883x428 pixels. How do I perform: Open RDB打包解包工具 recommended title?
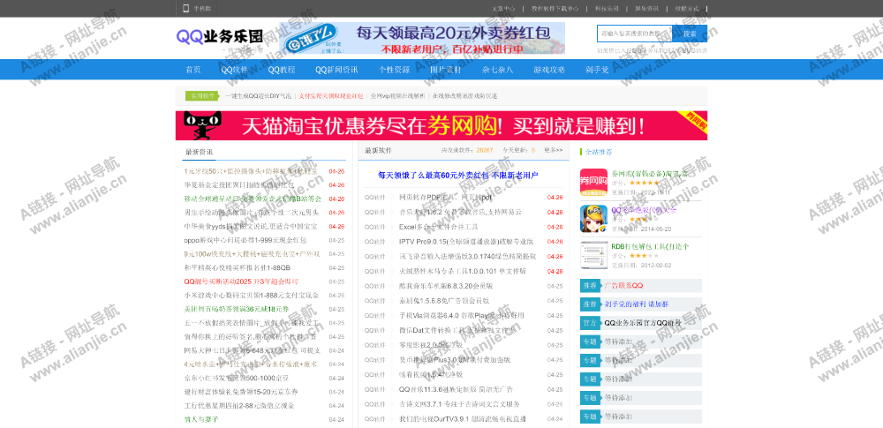click(651, 247)
